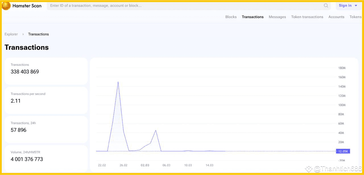This screenshot has width=364, height=175.
Task: Focus the transaction ID search field
Action: [x=189, y=6]
